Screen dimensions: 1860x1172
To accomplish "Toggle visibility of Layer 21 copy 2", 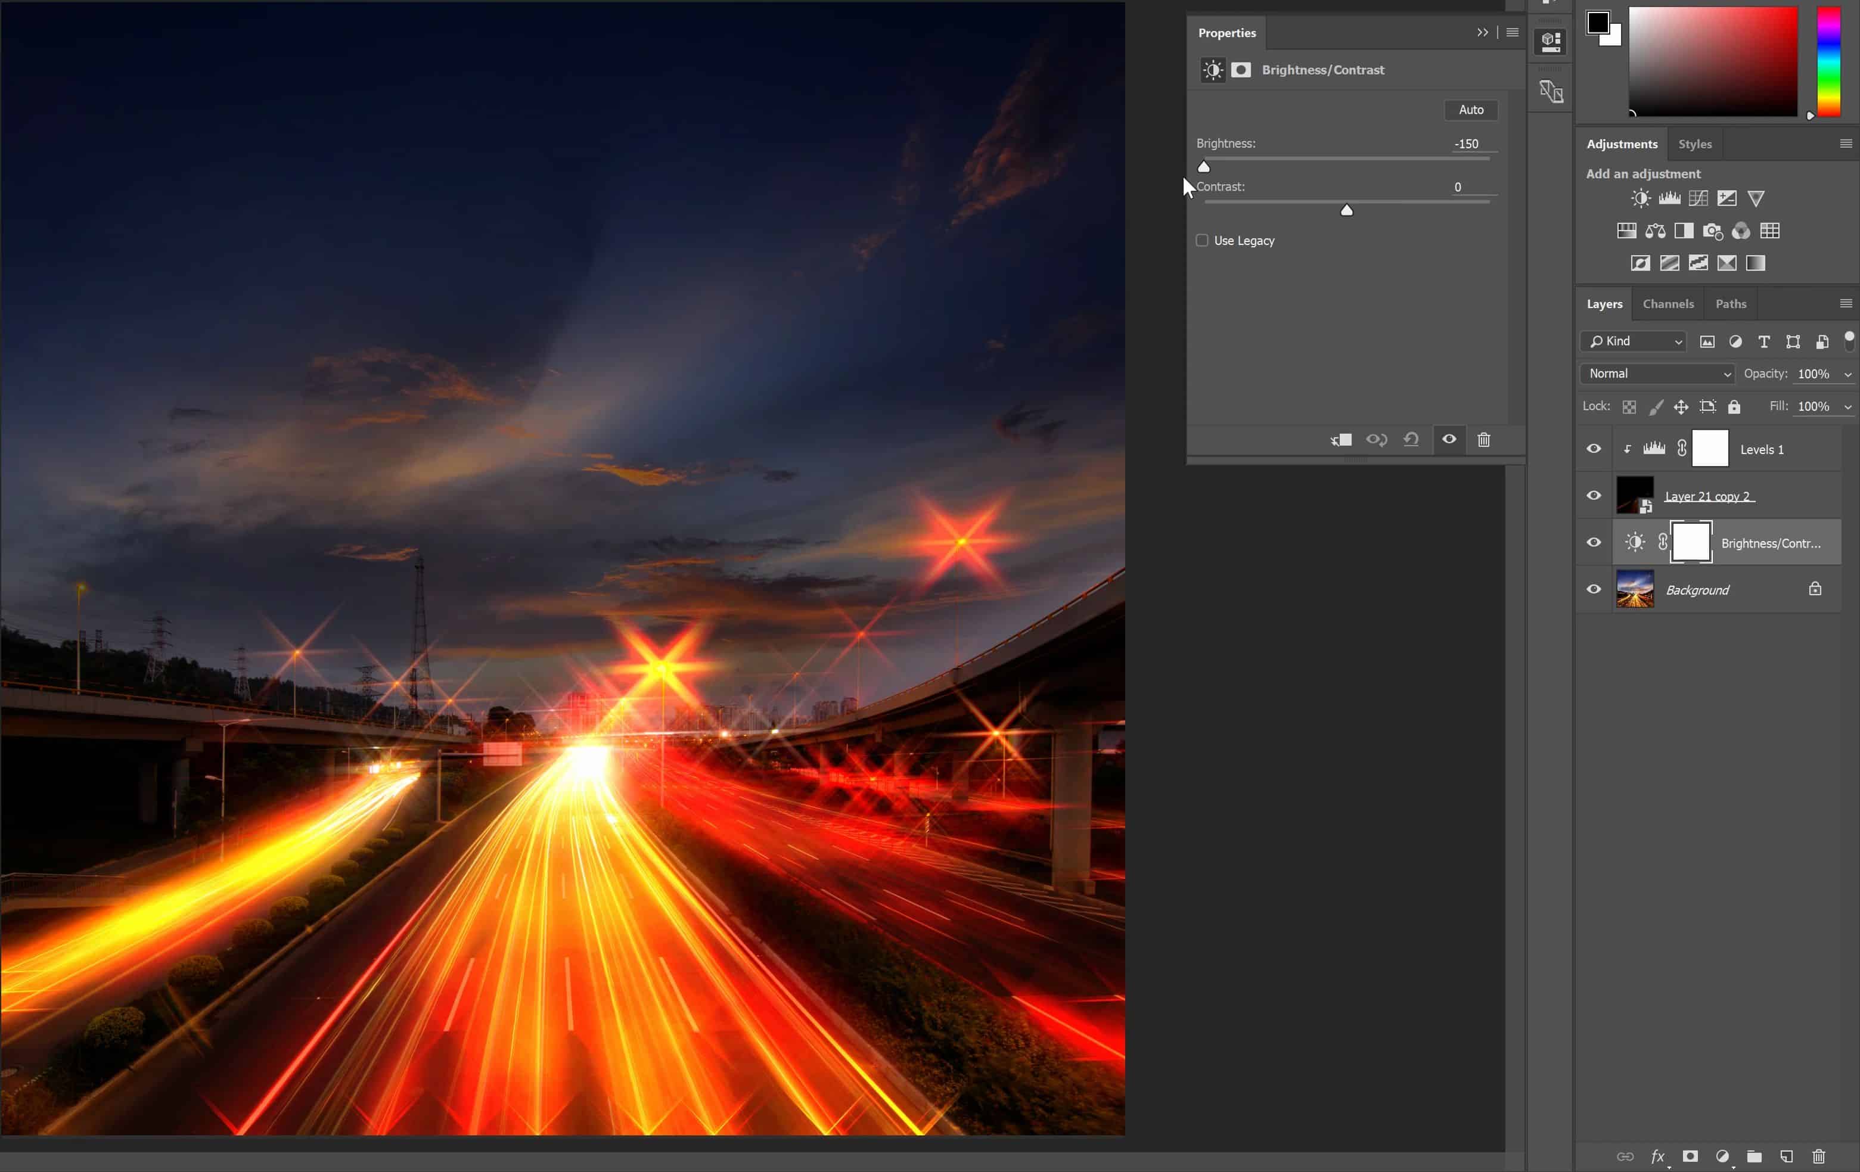I will [1594, 496].
